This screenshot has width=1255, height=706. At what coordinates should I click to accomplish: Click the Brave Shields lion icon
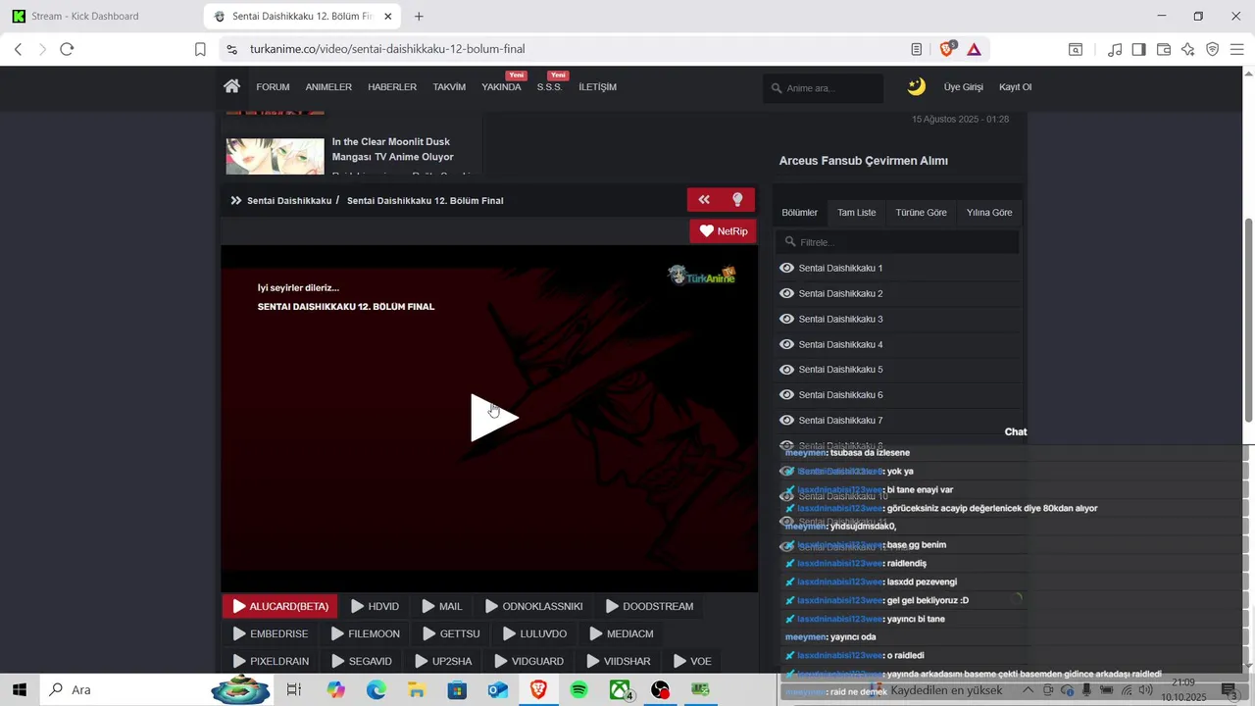948,49
